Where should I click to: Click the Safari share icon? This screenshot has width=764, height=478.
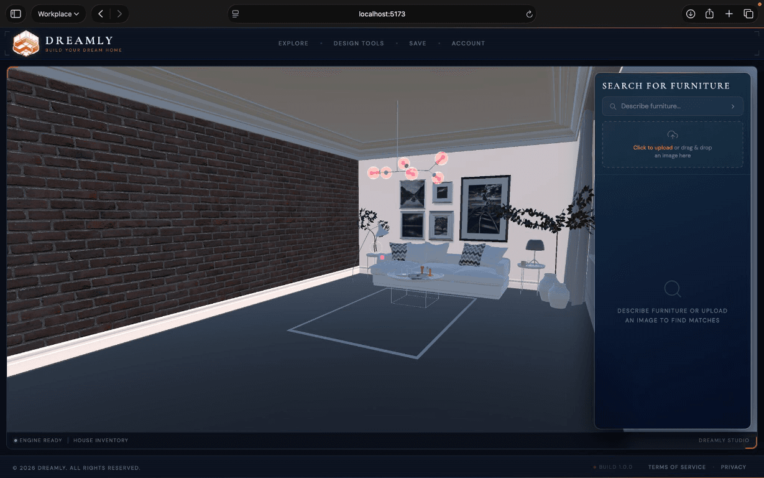tap(709, 14)
